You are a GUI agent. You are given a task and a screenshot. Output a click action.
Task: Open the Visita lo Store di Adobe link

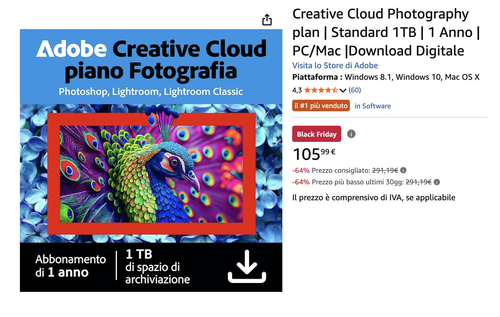(335, 65)
